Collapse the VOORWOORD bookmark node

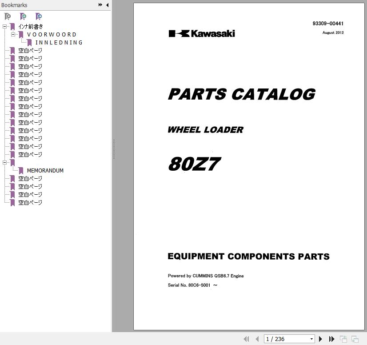pyautogui.click(x=13, y=34)
